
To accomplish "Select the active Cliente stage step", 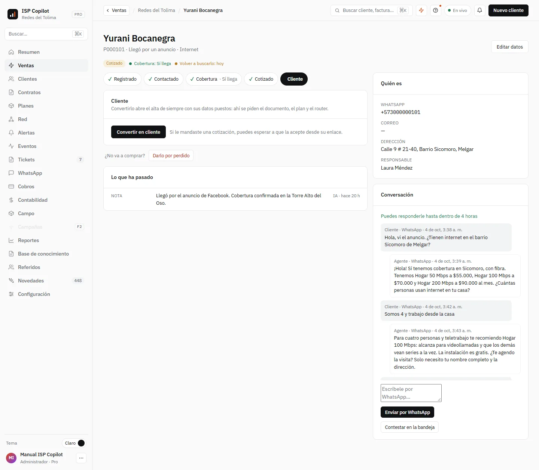I will pos(294,79).
